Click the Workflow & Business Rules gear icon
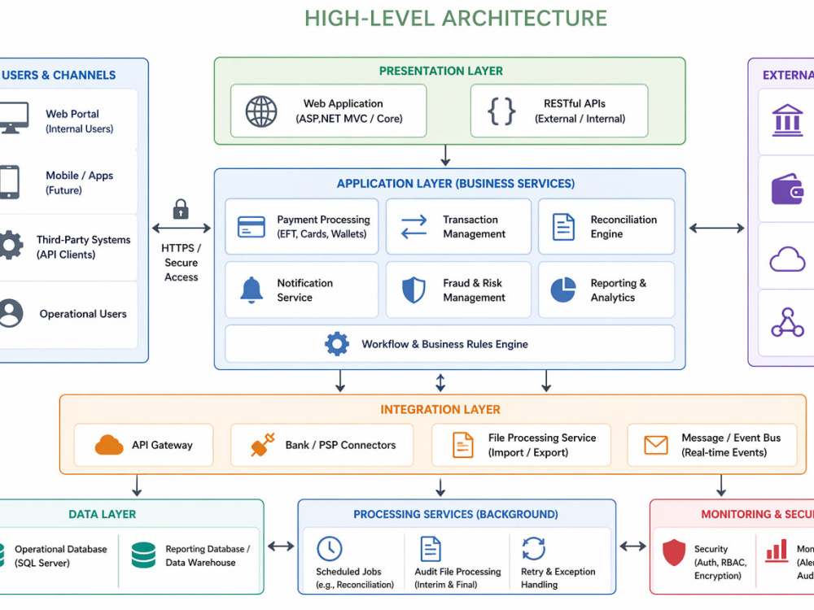The height and width of the screenshot is (610, 814). (337, 344)
